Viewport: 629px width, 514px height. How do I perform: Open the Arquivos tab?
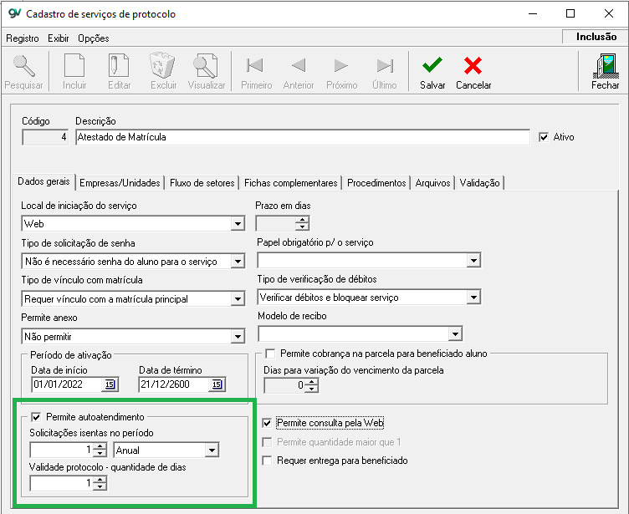[432, 183]
